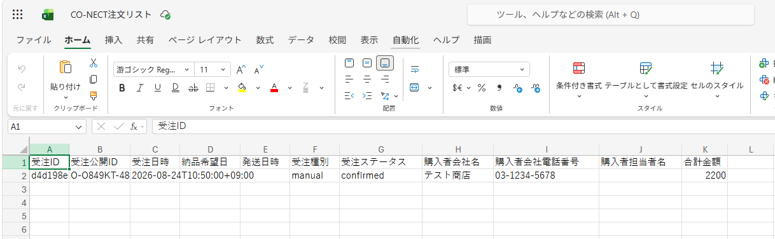Apply comma style number format
775x239 pixels.
tap(499, 88)
